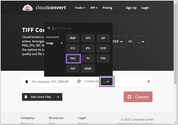Choose the EPS format
Screen dimensions: 178x125
tap(88, 38)
